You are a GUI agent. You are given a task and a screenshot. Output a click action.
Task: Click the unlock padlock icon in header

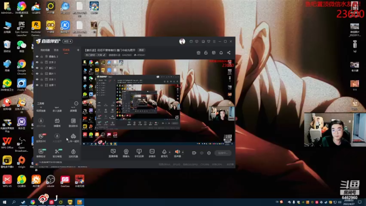[x=206, y=53]
